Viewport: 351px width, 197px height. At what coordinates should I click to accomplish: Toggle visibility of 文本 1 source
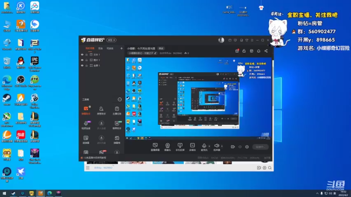(82, 54)
